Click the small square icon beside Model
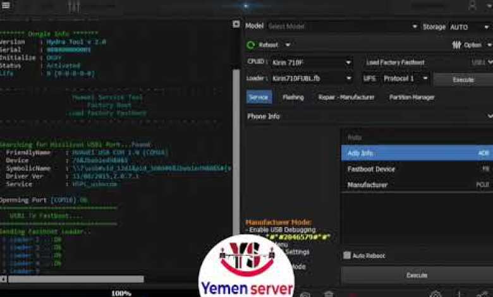The width and height of the screenshot is (493, 297). pos(236,27)
